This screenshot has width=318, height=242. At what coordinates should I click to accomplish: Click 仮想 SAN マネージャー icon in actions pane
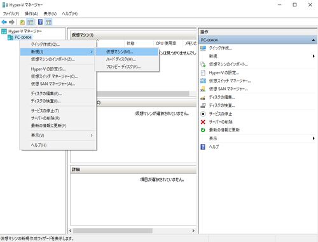click(x=203, y=89)
